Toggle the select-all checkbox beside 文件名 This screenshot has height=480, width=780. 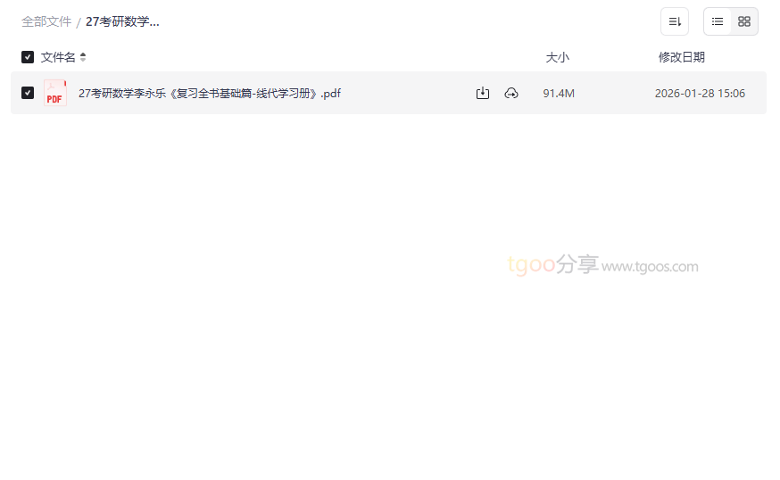coord(28,57)
